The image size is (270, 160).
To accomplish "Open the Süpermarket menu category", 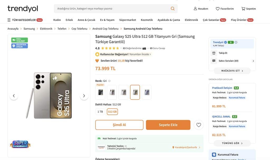I will pyautogui.click(x=128, y=20).
